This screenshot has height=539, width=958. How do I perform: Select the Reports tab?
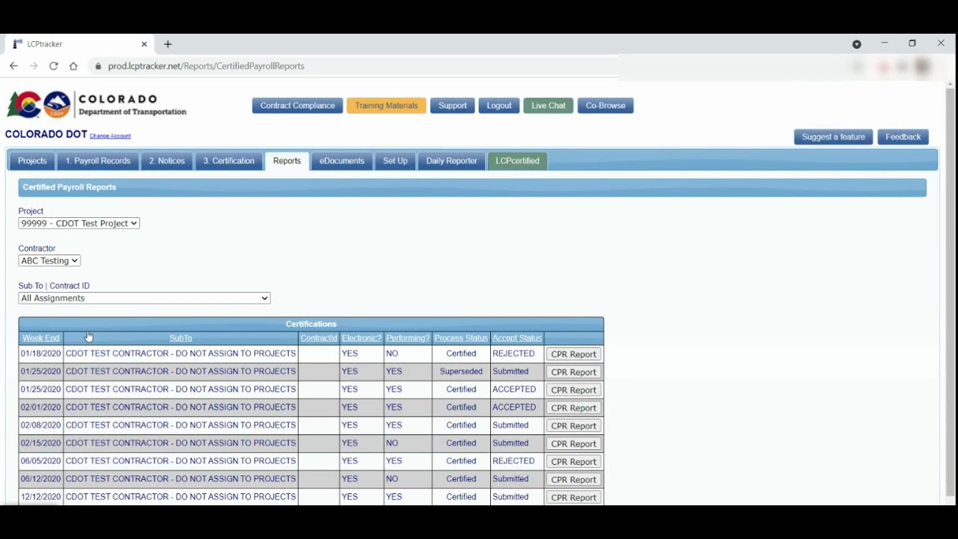click(287, 161)
